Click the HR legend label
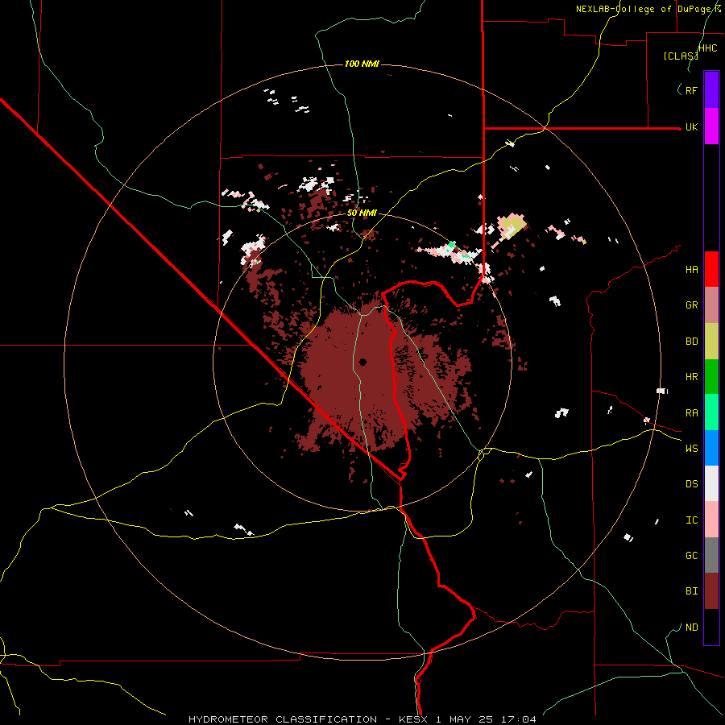725x725 pixels. point(691,377)
